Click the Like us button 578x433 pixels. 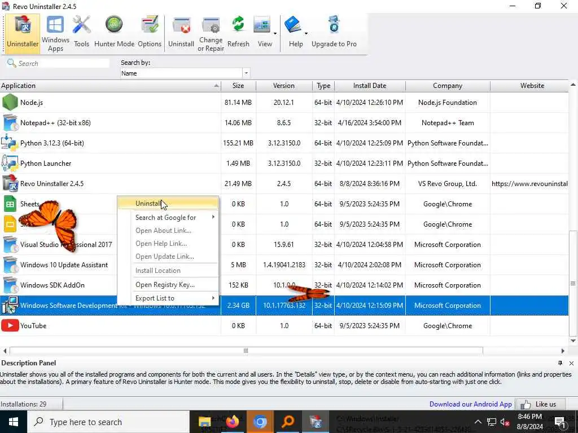[541, 404]
